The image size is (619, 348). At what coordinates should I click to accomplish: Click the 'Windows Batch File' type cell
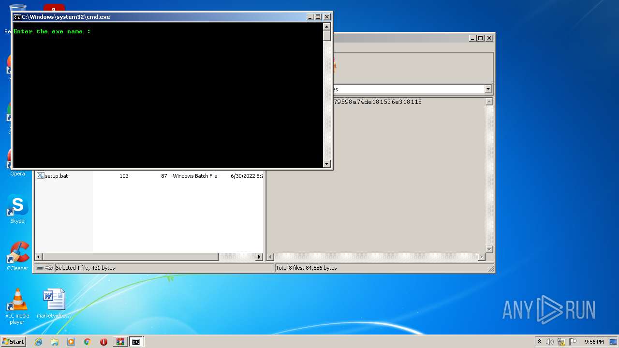(195, 176)
